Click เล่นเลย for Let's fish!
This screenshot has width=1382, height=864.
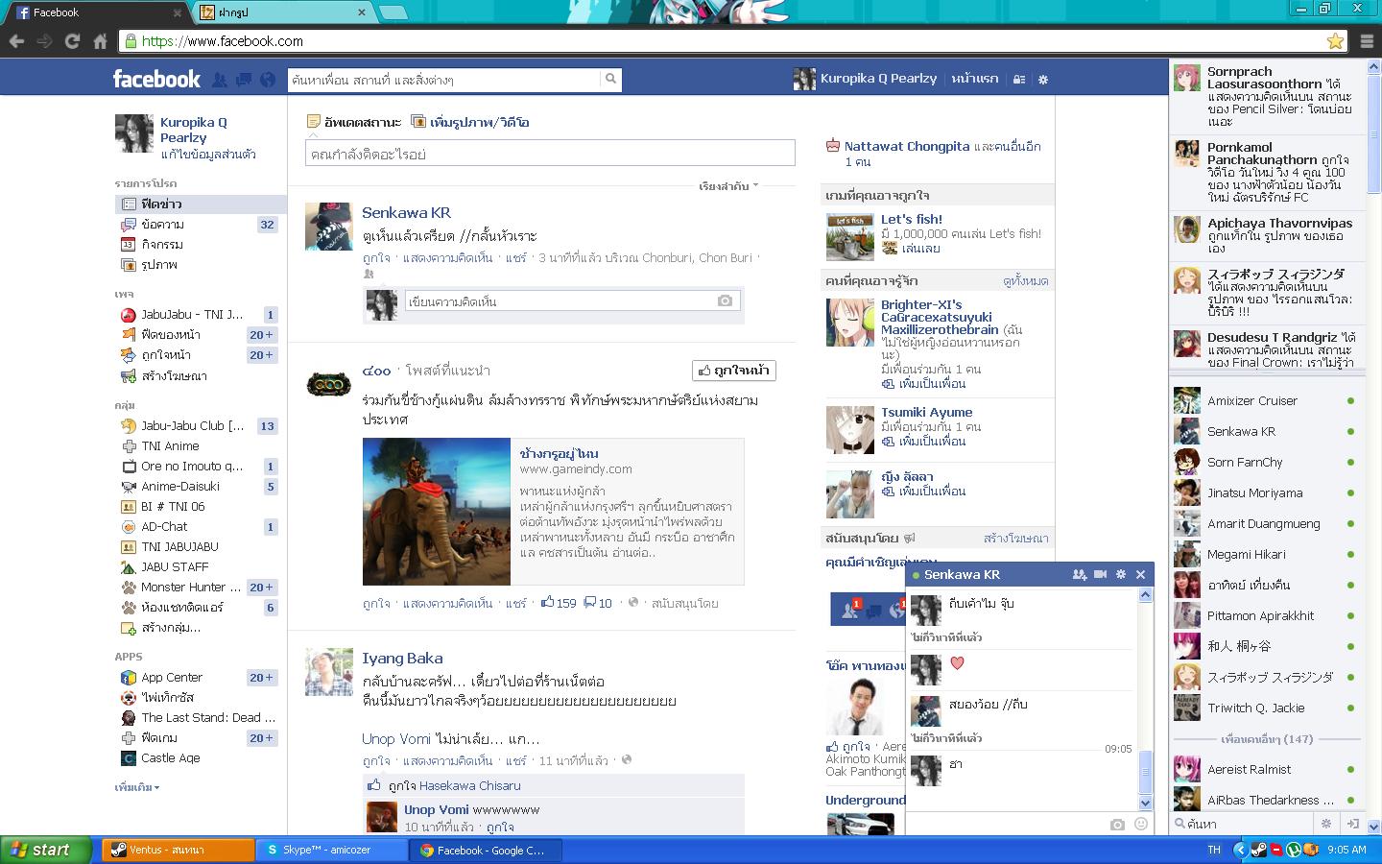pos(921,248)
